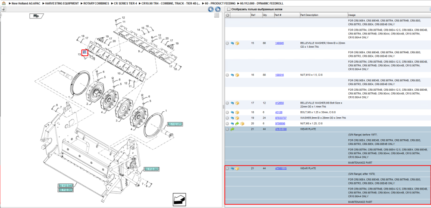Open part number link 87933737
This screenshot has width=431, height=208.
tap(281, 118)
